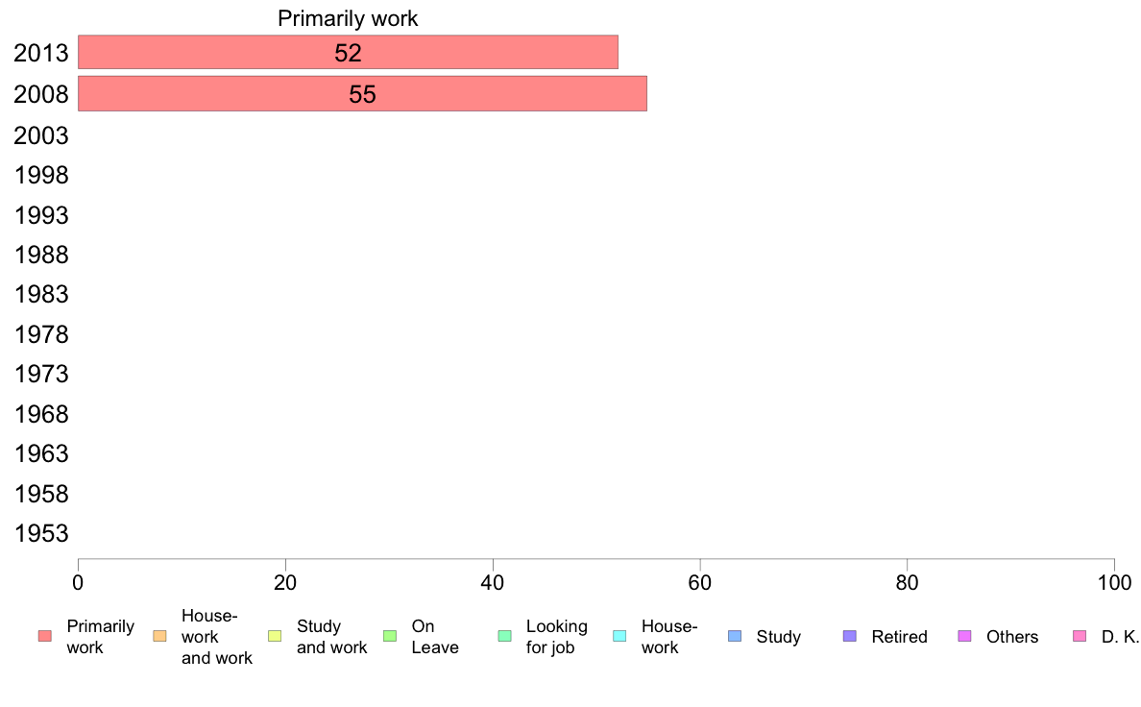Click the orange Housework and work legend swatch

pyautogui.click(x=160, y=636)
